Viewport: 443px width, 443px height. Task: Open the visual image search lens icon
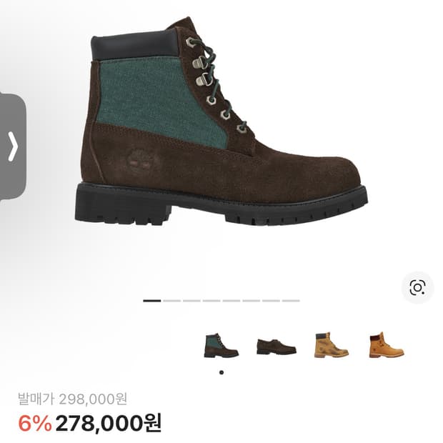point(417,288)
